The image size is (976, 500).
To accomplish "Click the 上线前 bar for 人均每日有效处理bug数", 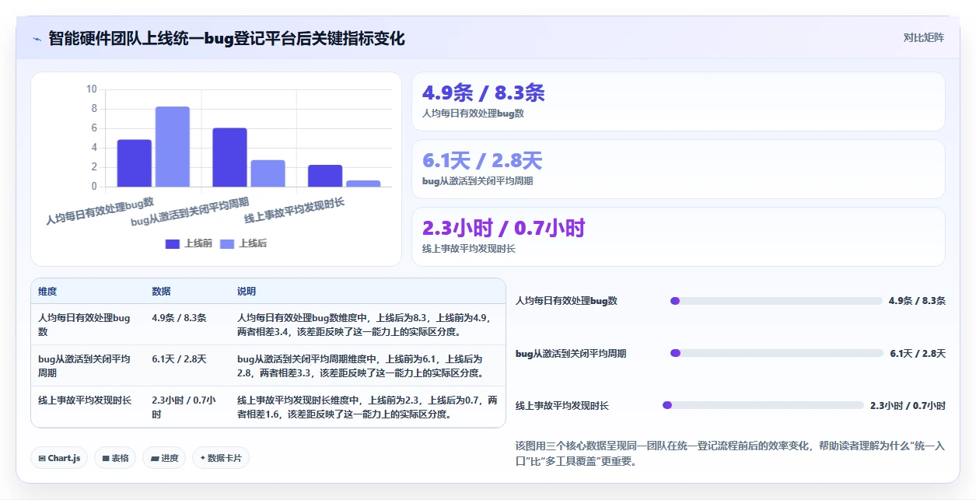I will click(135, 163).
